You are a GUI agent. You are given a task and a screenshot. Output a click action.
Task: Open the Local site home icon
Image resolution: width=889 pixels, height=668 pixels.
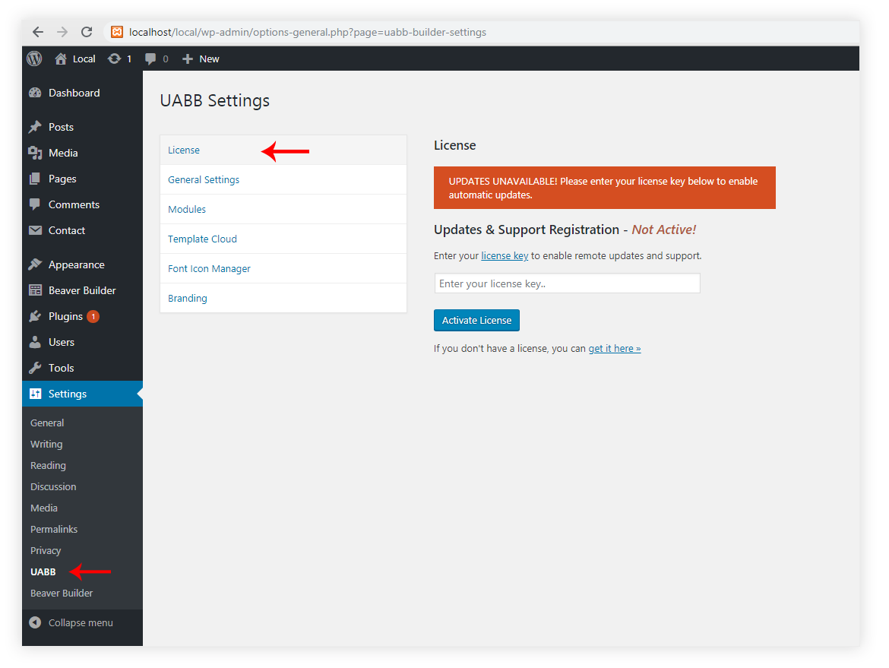(x=62, y=59)
